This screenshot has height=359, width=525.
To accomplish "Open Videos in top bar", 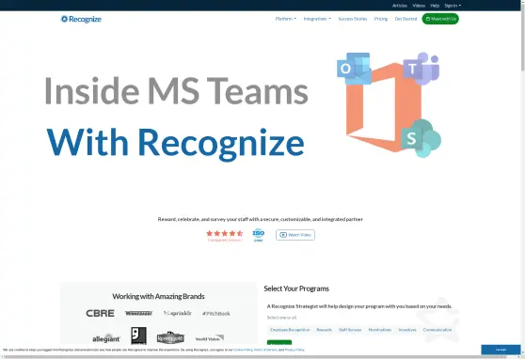I will coord(419,6).
